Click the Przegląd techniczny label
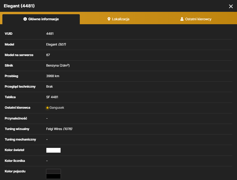Screen dimensions: 237x180 (20, 87)
